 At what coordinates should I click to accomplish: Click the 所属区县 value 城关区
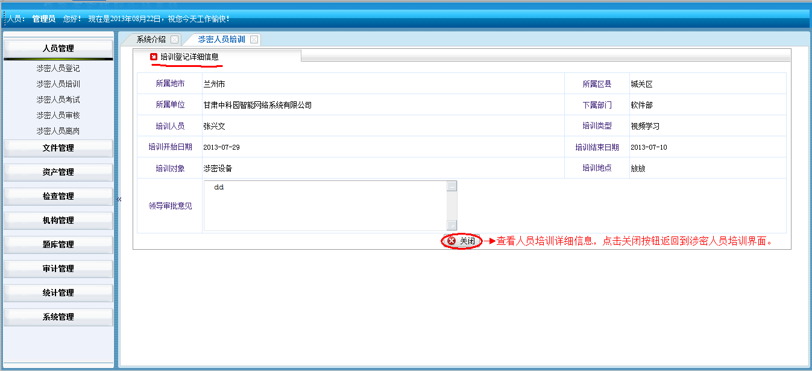coord(642,84)
